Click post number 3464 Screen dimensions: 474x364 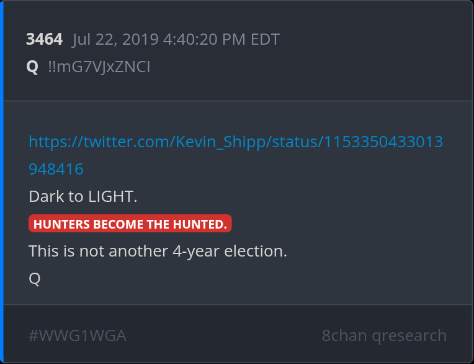44,40
